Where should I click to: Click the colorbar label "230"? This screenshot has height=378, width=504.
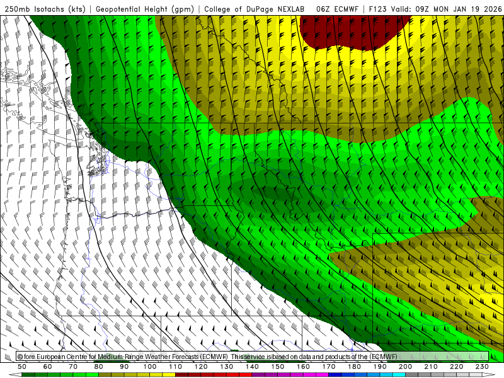(x=482, y=367)
